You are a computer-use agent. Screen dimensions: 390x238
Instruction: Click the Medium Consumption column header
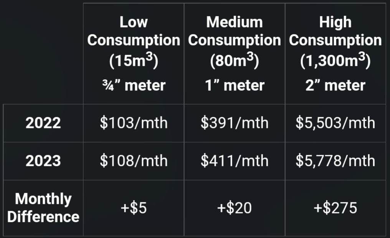coord(234,54)
